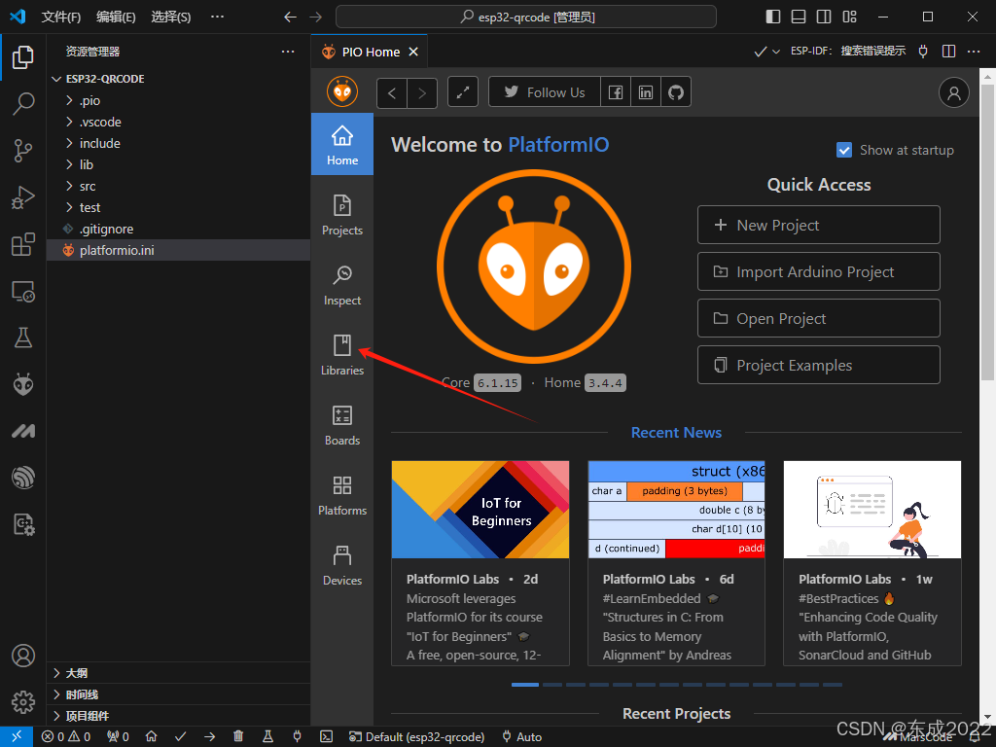Screen dimensions: 996x747
Task: Open Source Control view in activity bar
Action: tap(23, 151)
